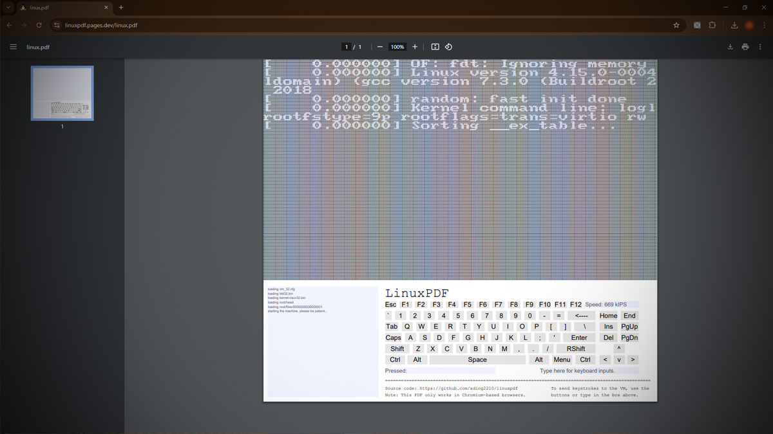Click the down arrow virtual key
Image resolution: width=773 pixels, height=434 pixels.
click(x=619, y=359)
